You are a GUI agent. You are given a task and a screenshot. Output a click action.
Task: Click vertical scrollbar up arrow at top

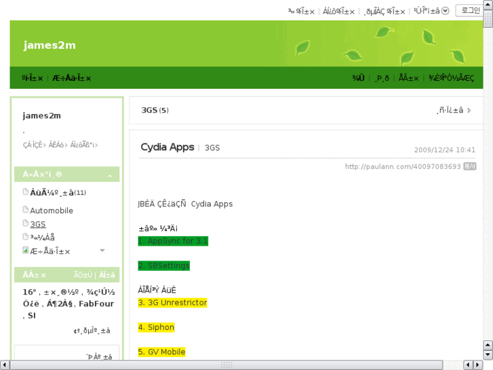click(x=488, y=4)
